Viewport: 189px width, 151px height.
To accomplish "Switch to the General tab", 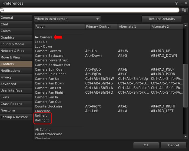I will (16, 18).
